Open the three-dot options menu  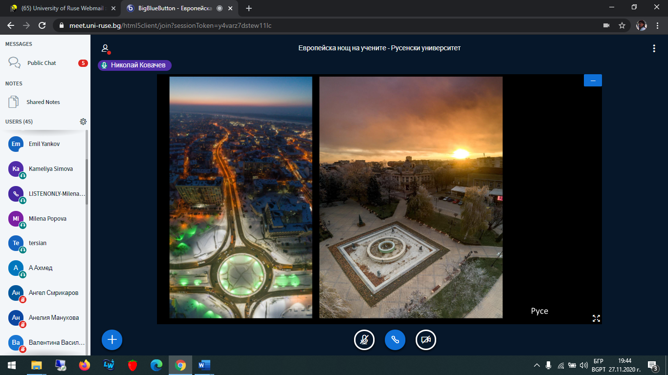654,48
